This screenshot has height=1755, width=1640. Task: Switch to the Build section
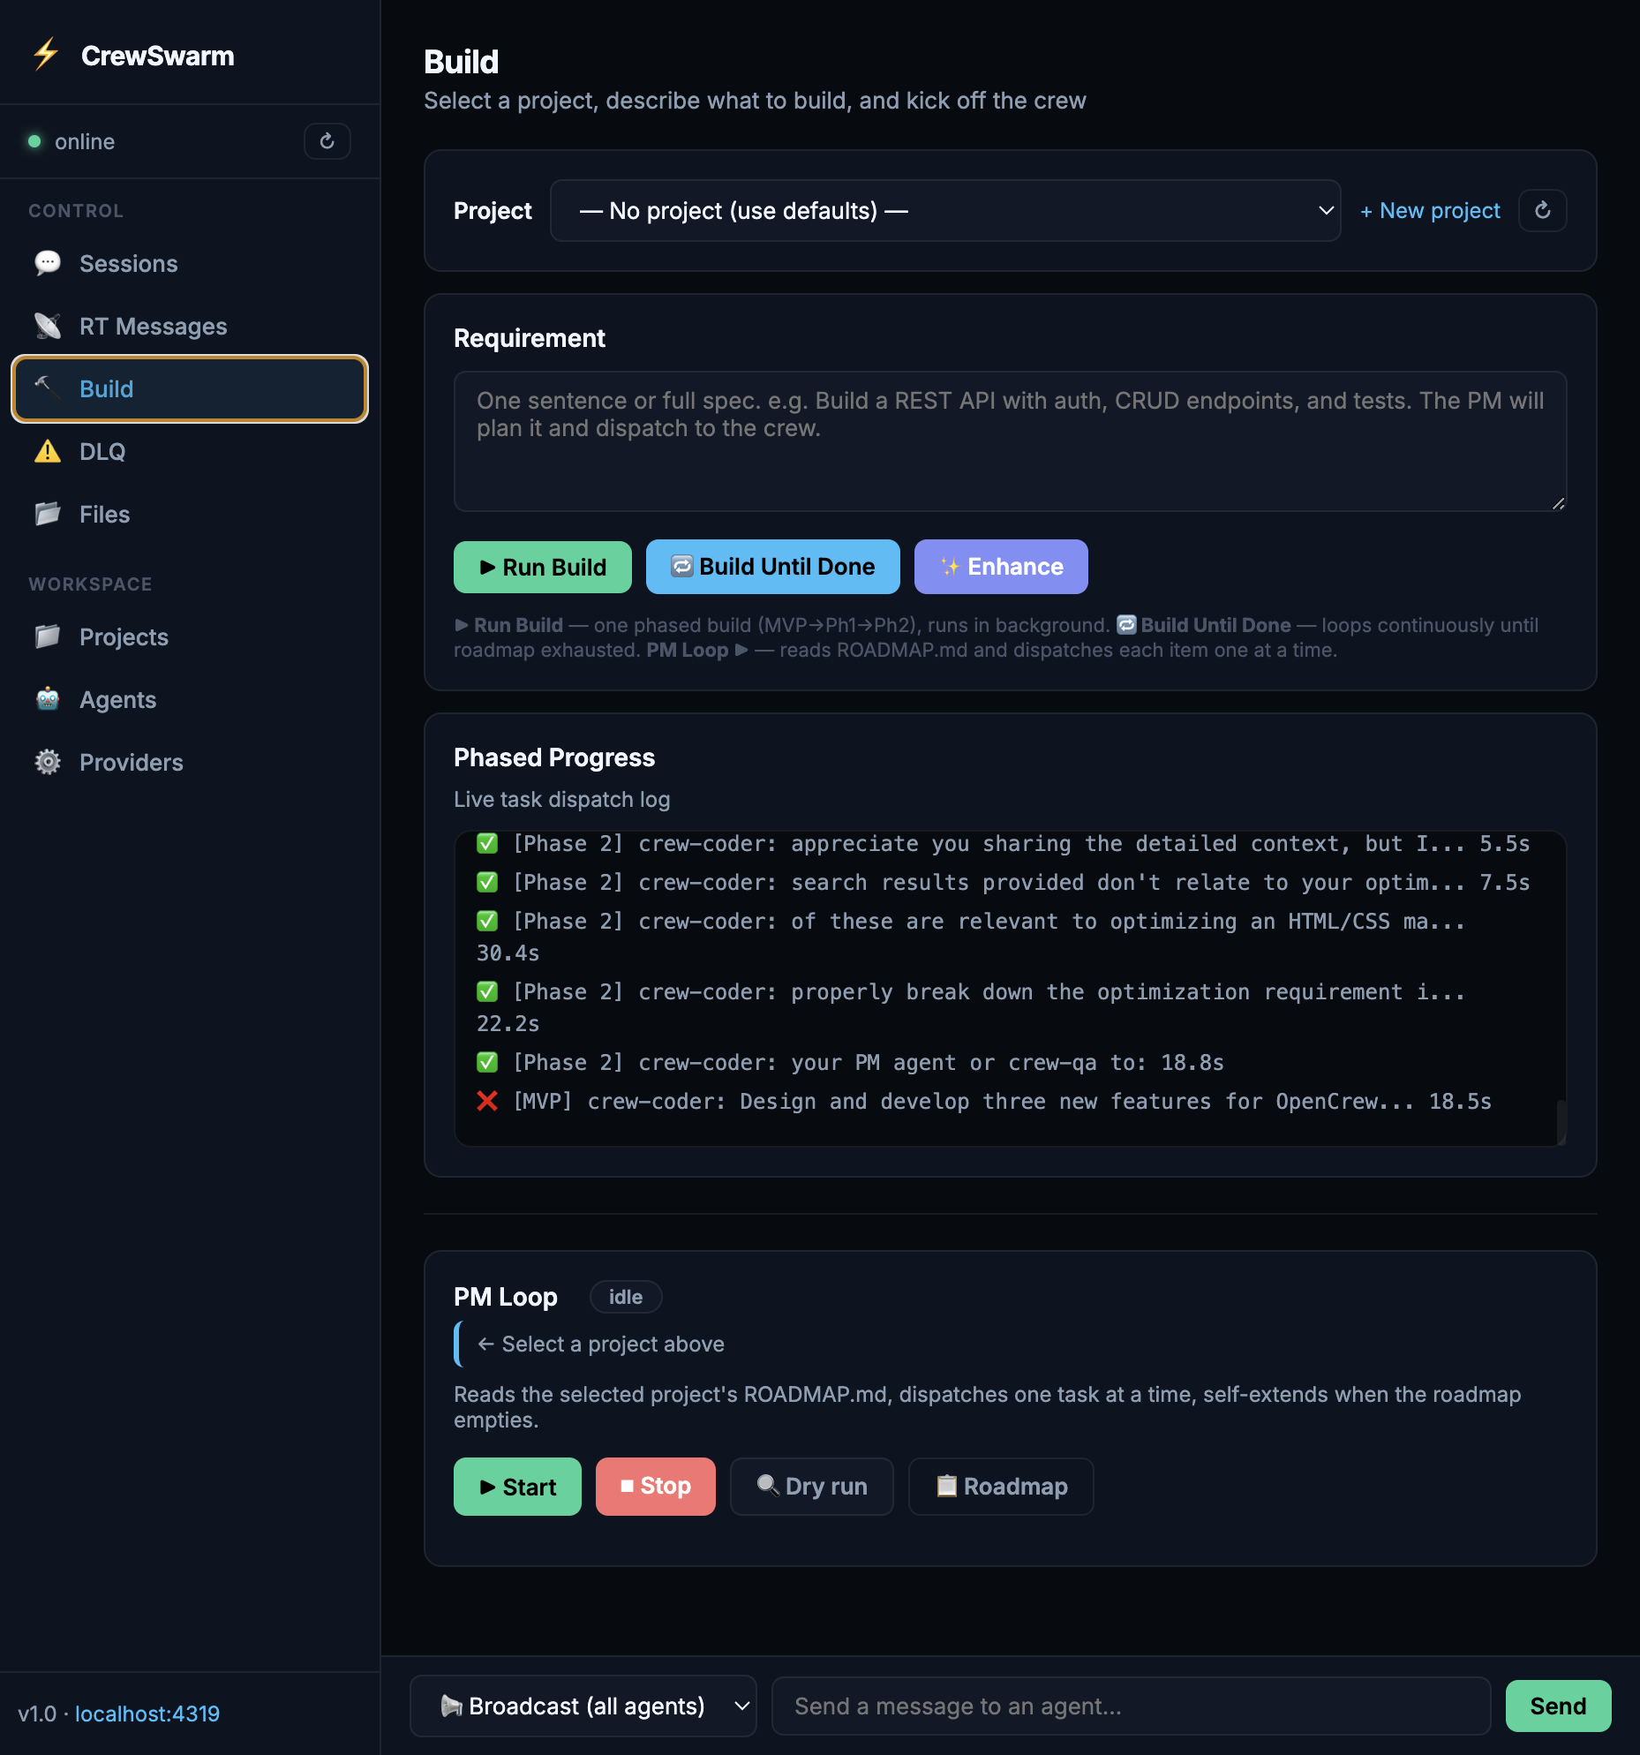pos(106,388)
